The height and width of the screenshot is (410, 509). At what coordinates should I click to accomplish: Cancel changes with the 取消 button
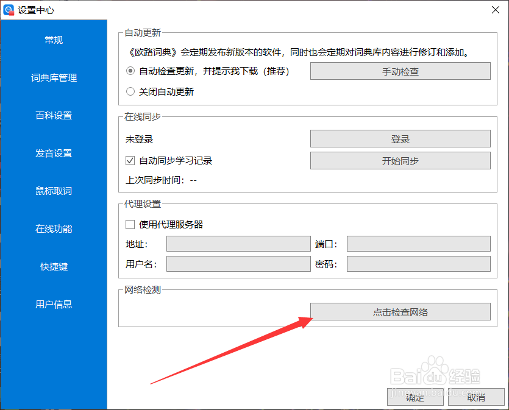pos(476,397)
